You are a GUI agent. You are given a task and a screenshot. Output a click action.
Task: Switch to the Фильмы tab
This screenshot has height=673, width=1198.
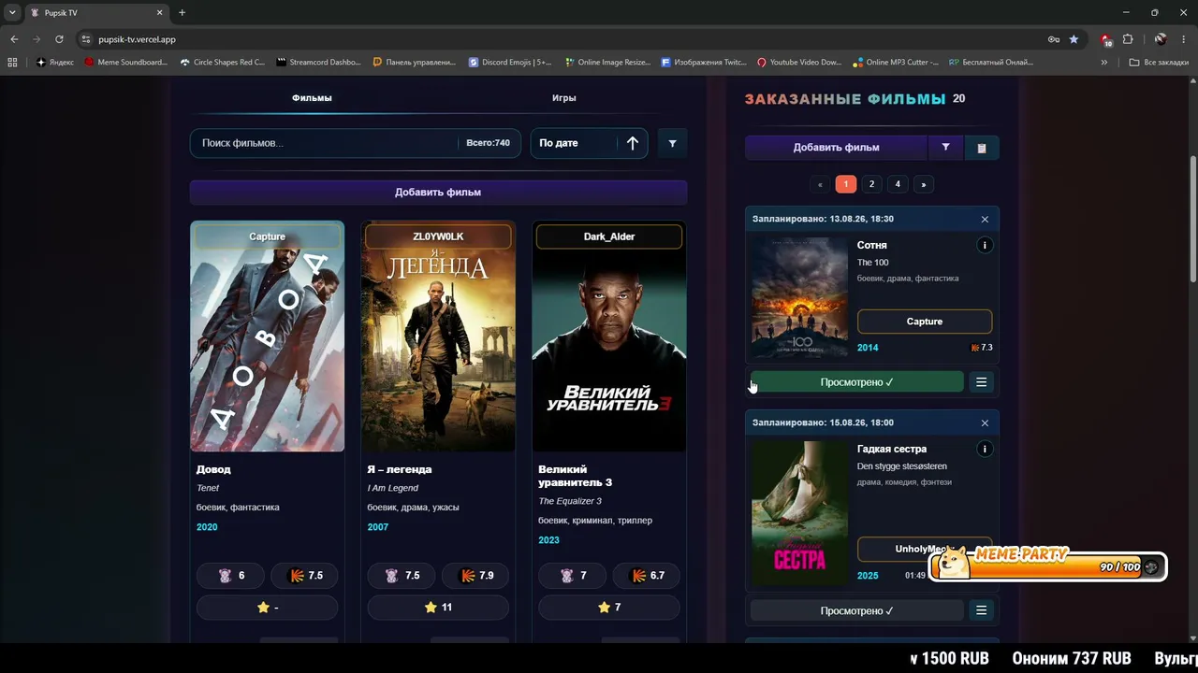[x=312, y=98]
